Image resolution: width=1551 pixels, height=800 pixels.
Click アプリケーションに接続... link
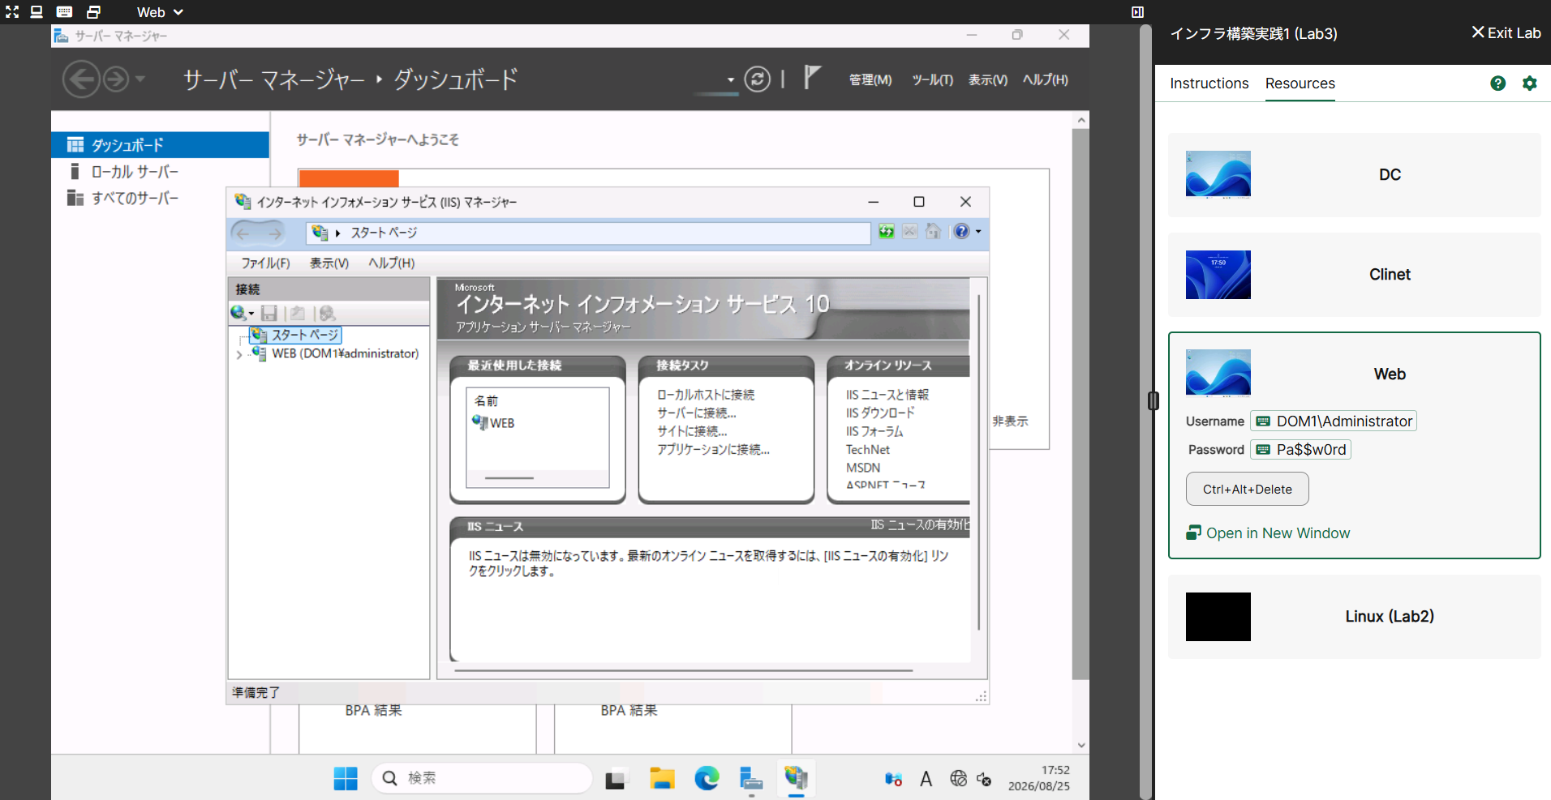713,449
